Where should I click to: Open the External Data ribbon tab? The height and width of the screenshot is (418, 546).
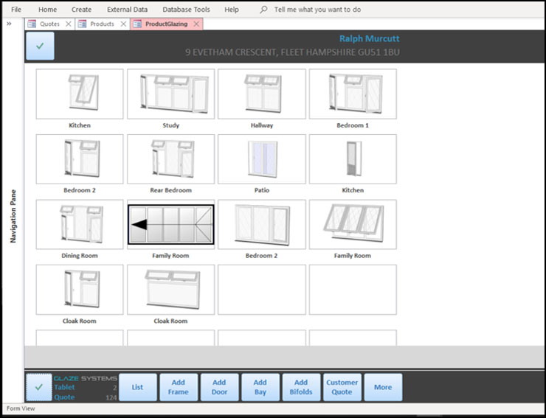click(x=127, y=10)
